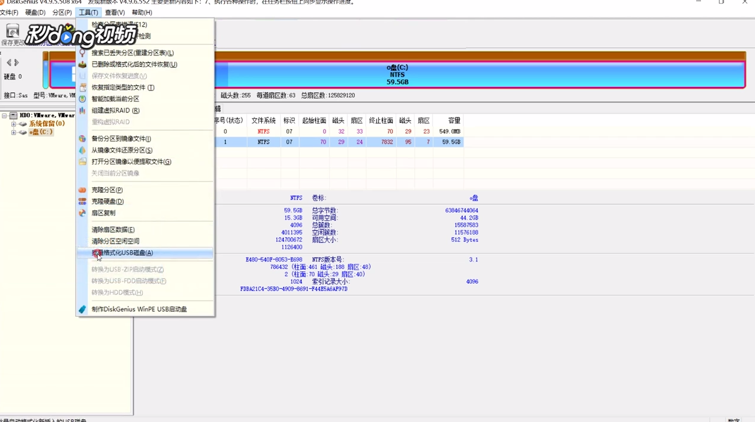The width and height of the screenshot is (755, 422).
Task: Select partition row with 549.0MB capacity
Action: 339,132
